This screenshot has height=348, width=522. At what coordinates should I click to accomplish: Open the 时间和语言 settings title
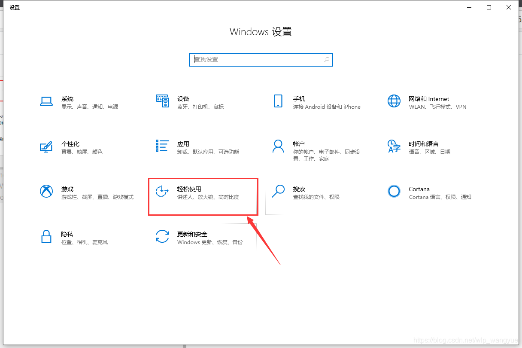point(424,144)
